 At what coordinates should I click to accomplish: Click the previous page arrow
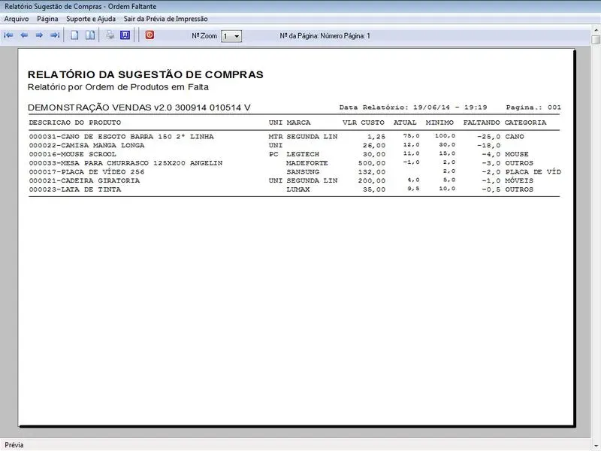point(24,35)
